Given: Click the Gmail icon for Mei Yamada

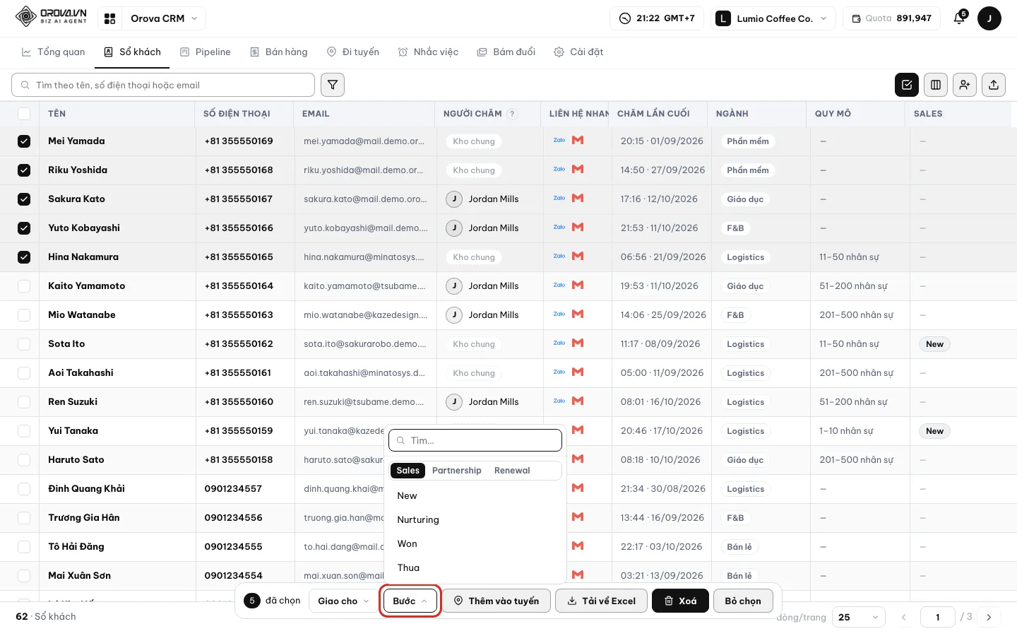Looking at the screenshot, I should coord(578,141).
